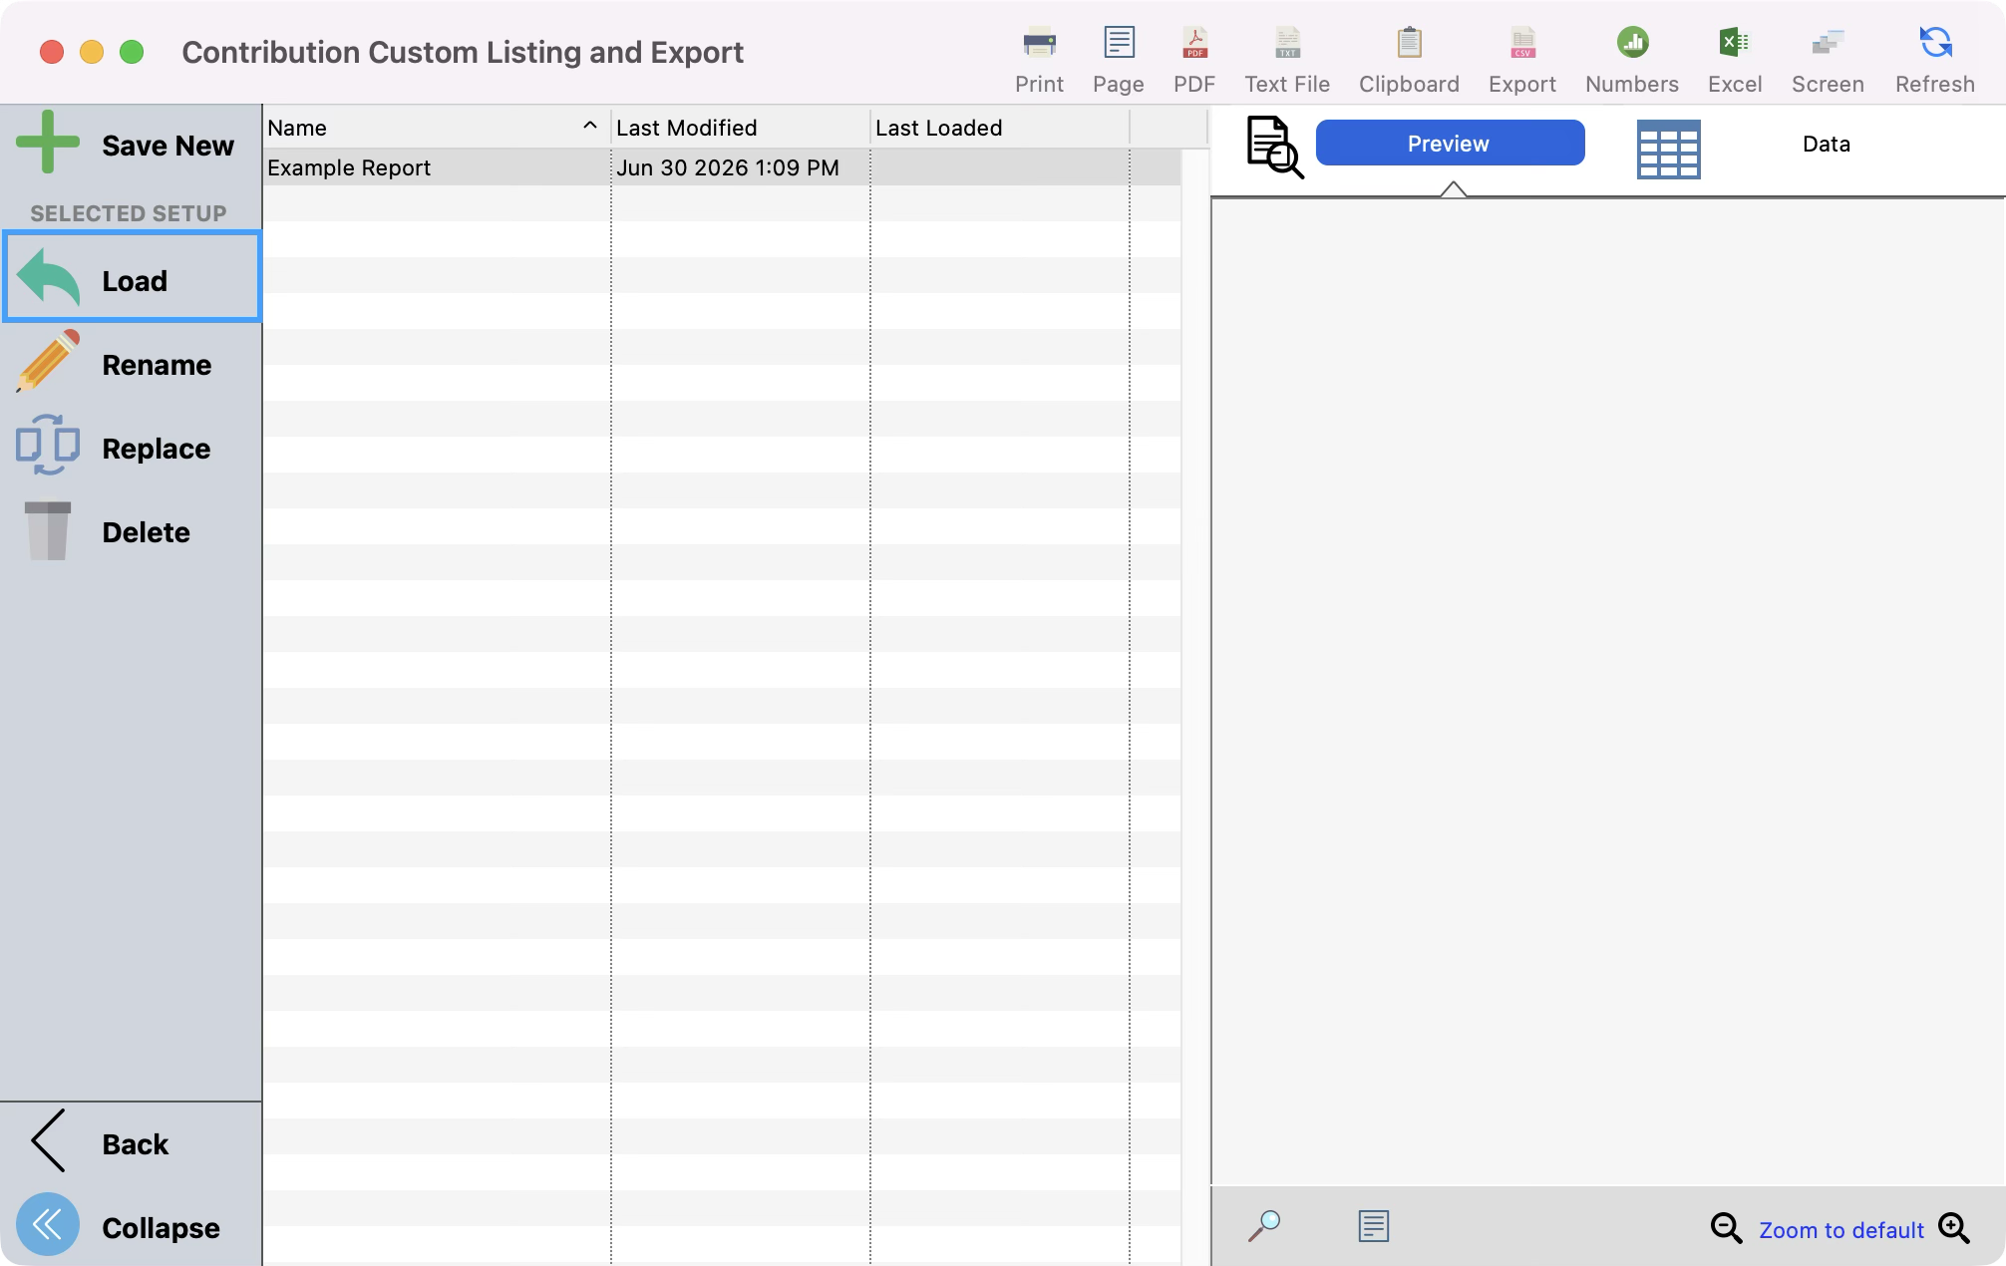Open report in Excel
This screenshot has height=1266, width=2006.
pyautogui.click(x=1735, y=60)
